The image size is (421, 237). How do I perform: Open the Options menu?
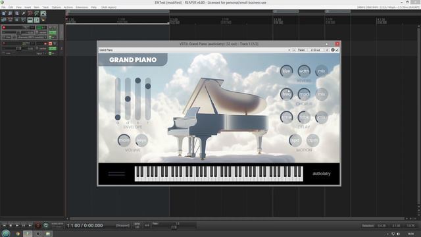click(x=56, y=7)
